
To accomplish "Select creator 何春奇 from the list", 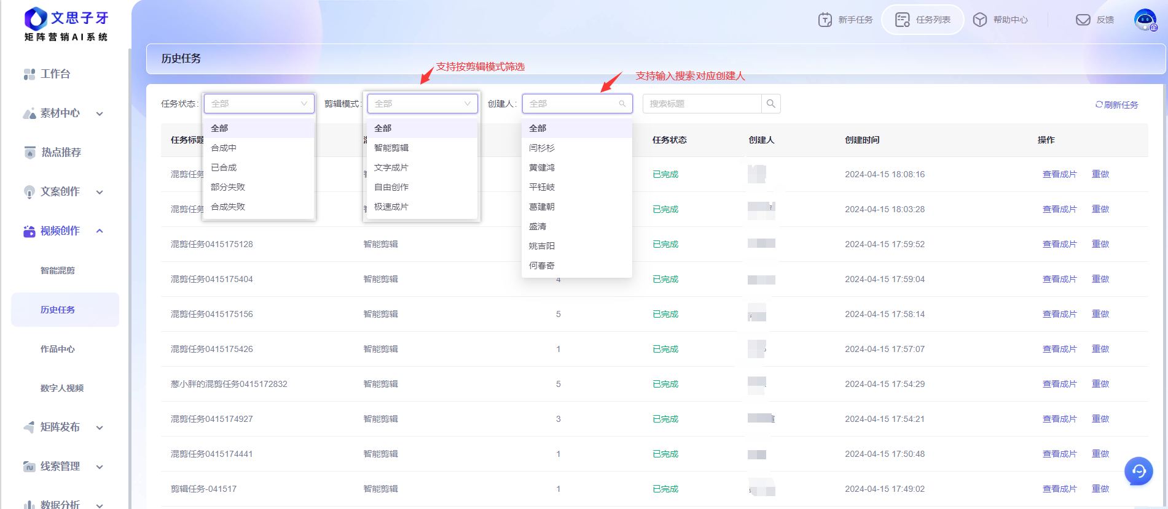I will (577, 266).
